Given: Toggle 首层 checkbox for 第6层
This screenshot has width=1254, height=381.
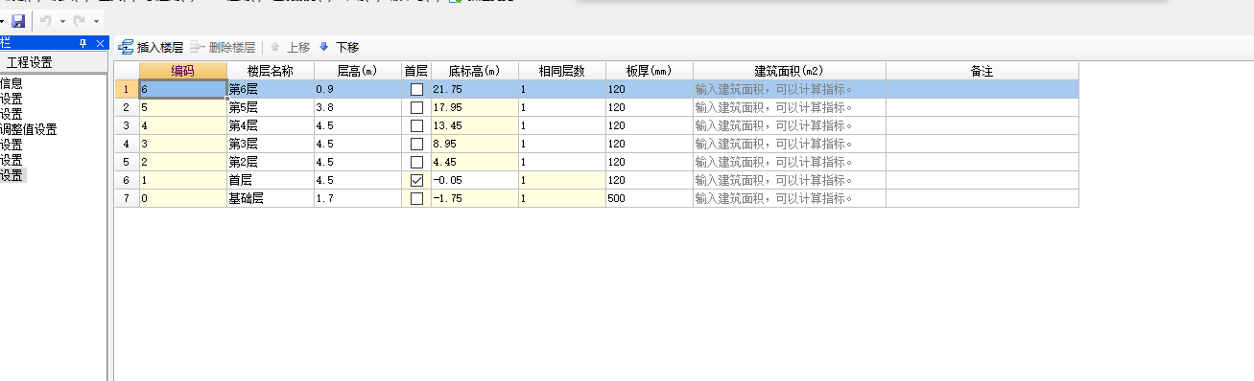Looking at the screenshot, I should [x=416, y=89].
